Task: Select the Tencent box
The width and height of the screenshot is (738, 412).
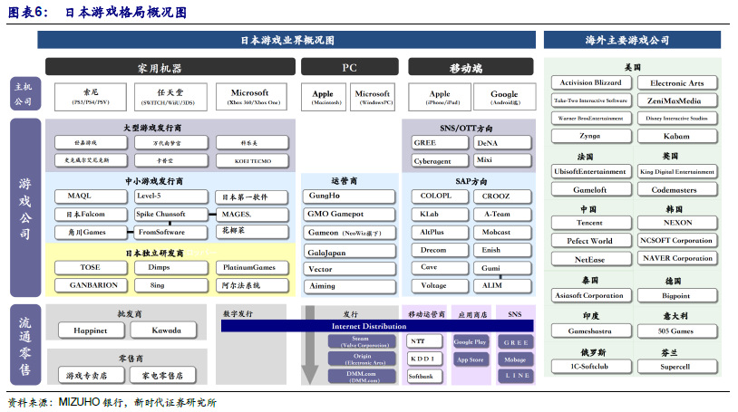Action: tap(591, 223)
